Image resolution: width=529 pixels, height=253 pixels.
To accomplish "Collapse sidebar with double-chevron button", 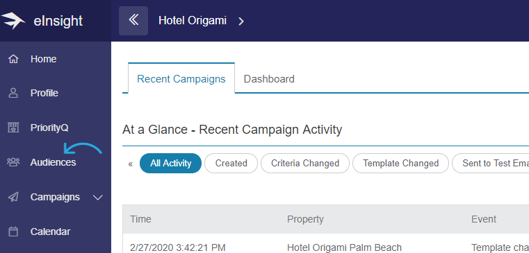I will (x=133, y=21).
